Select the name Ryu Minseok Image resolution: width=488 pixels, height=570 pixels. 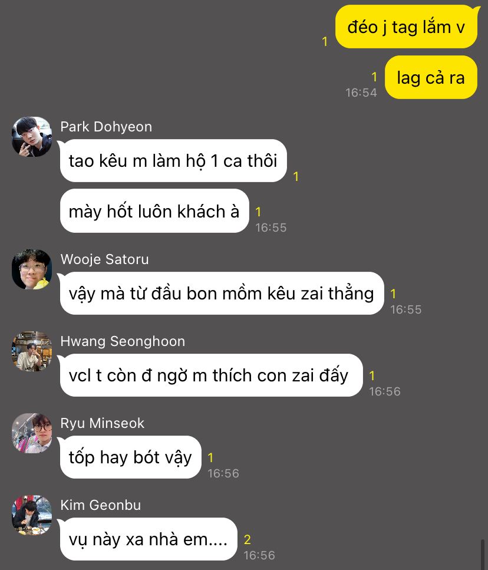click(103, 423)
